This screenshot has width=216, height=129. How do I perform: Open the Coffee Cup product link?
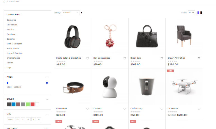(136, 108)
